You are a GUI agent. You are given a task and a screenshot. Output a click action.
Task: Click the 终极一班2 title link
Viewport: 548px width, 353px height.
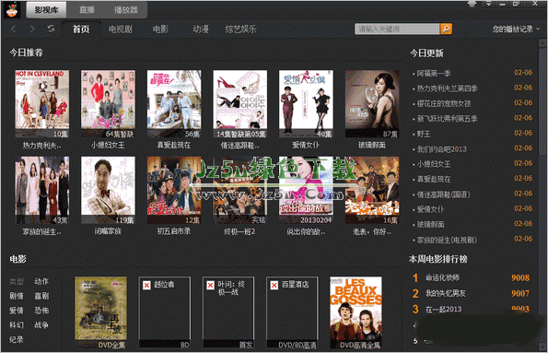tap(239, 231)
